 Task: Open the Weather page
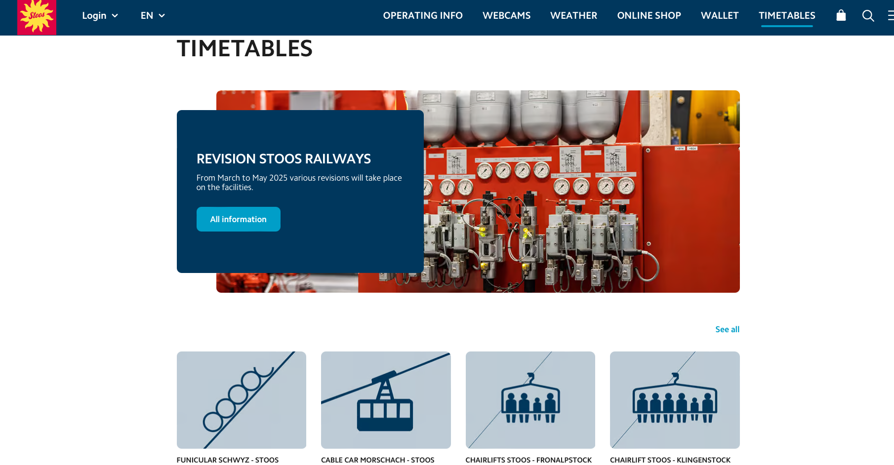coord(573,16)
